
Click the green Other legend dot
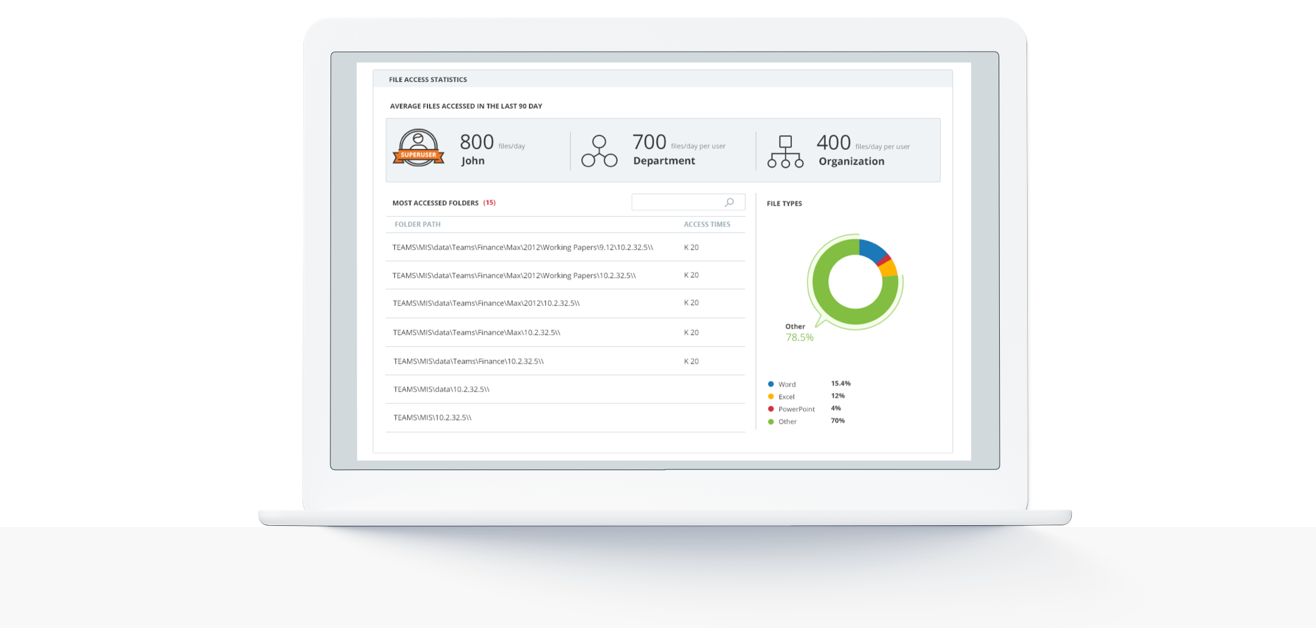pos(771,422)
